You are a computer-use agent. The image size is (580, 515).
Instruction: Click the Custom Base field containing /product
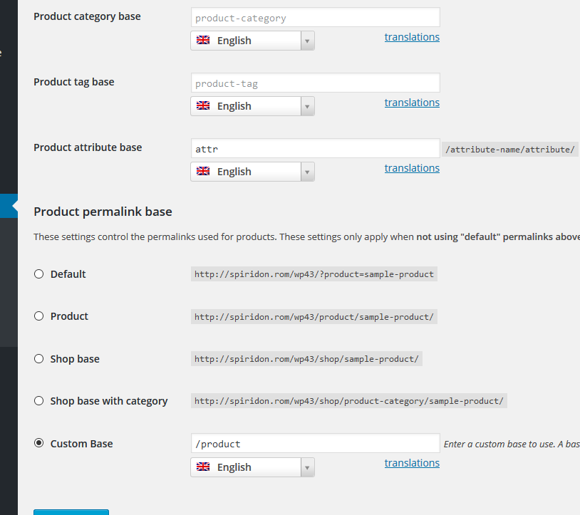tap(316, 443)
